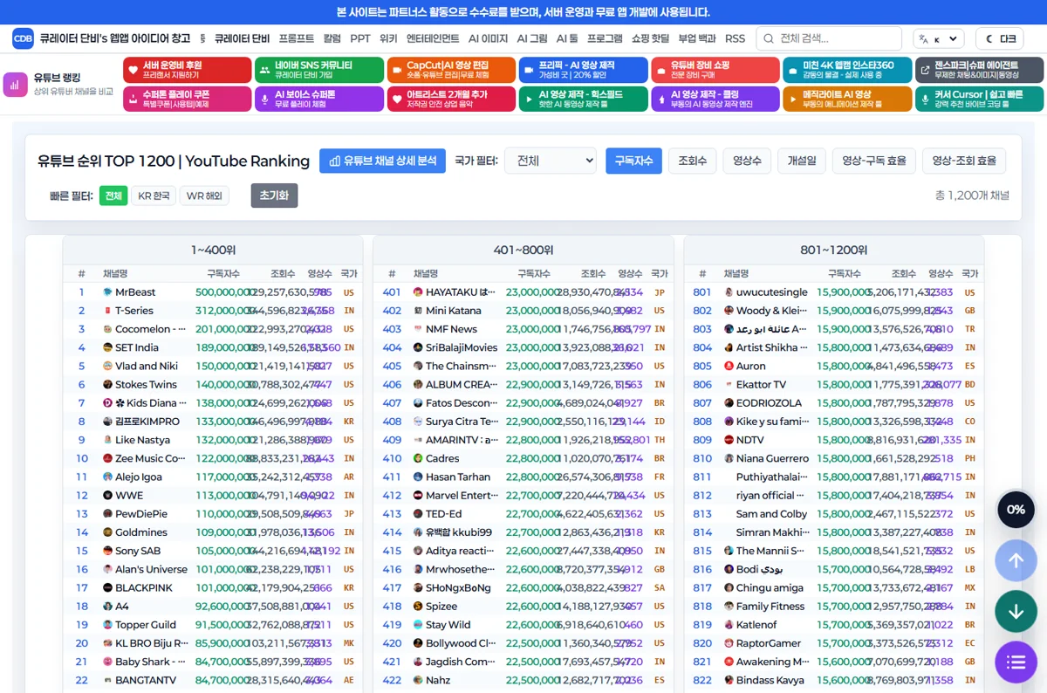
Task: Open AI 이미지 nav menu
Action: [x=488, y=38]
